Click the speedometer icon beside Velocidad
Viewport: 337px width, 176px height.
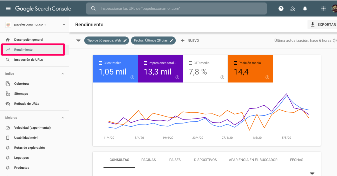point(8,128)
